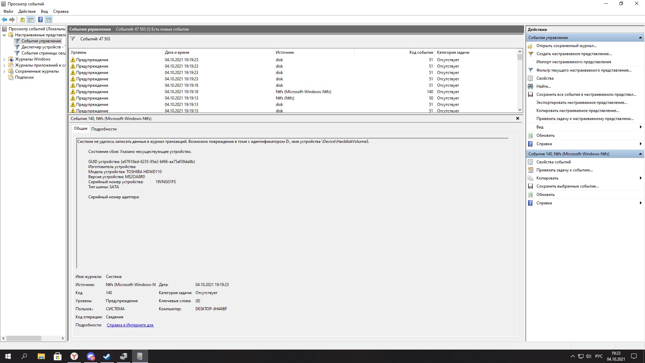645x363 pixels.
Task: Click the Найти binoculars icon
Action: pos(530,86)
